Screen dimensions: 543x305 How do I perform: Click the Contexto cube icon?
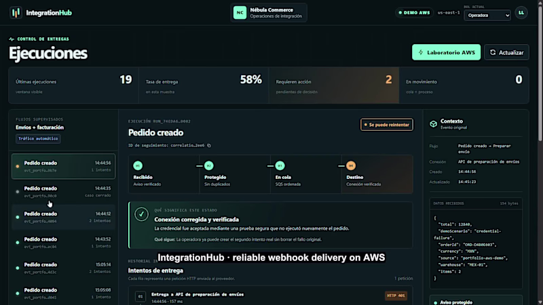point(433,124)
